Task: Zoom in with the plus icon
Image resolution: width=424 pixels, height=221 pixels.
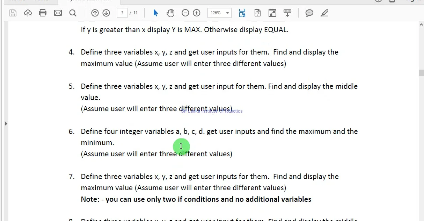Action: tap(197, 13)
